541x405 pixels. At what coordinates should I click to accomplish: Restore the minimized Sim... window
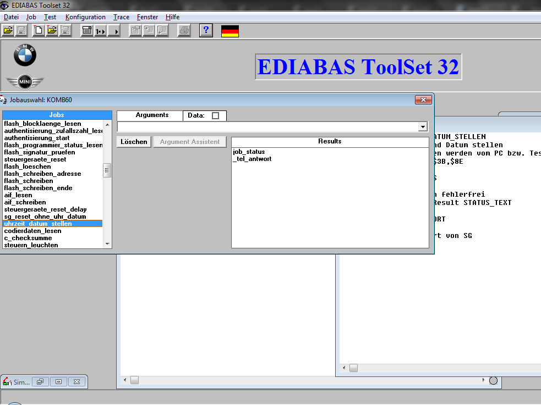point(40,381)
